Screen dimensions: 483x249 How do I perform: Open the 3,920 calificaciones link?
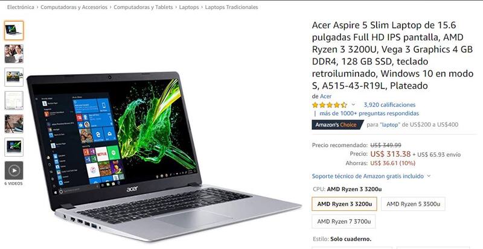coord(389,105)
